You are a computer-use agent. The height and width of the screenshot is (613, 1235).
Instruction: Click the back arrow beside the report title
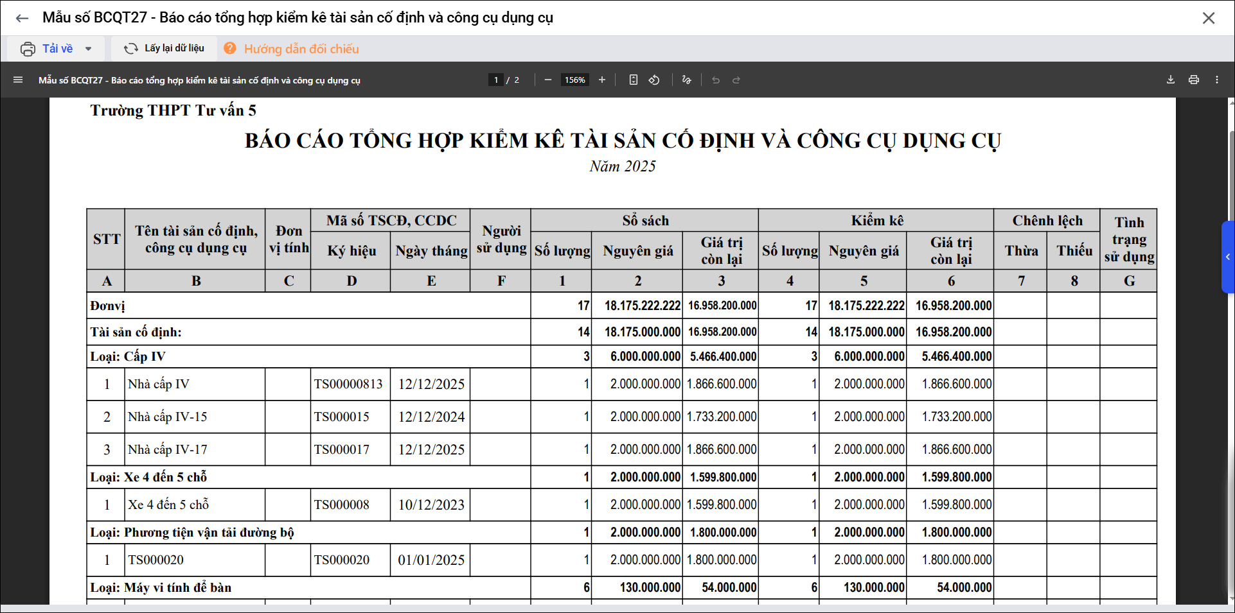click(x=22, y=18)
